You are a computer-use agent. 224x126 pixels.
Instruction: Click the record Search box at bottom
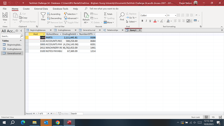coord(77,114)
